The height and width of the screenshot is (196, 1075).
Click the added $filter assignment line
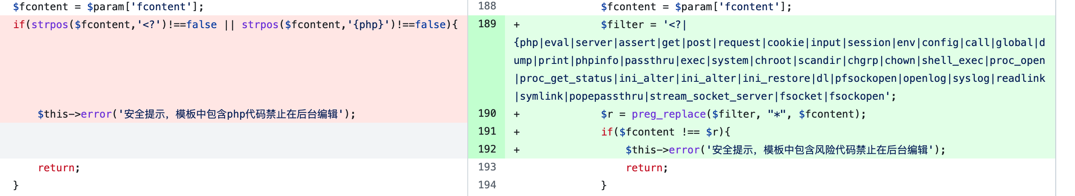(x=644, y=25)
